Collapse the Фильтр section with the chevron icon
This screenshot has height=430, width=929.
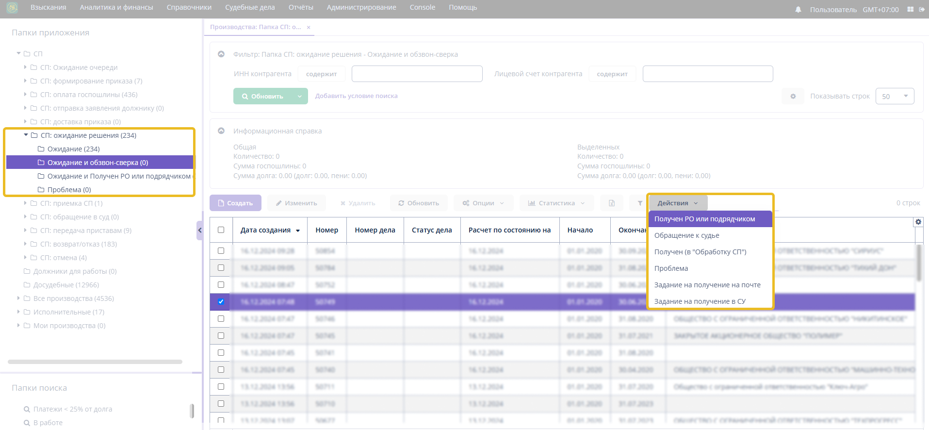click(x=221, y=54)
